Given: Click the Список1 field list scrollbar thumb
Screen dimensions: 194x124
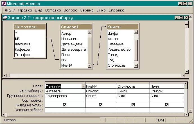Looking at the screenshot, I should [89, 51].
